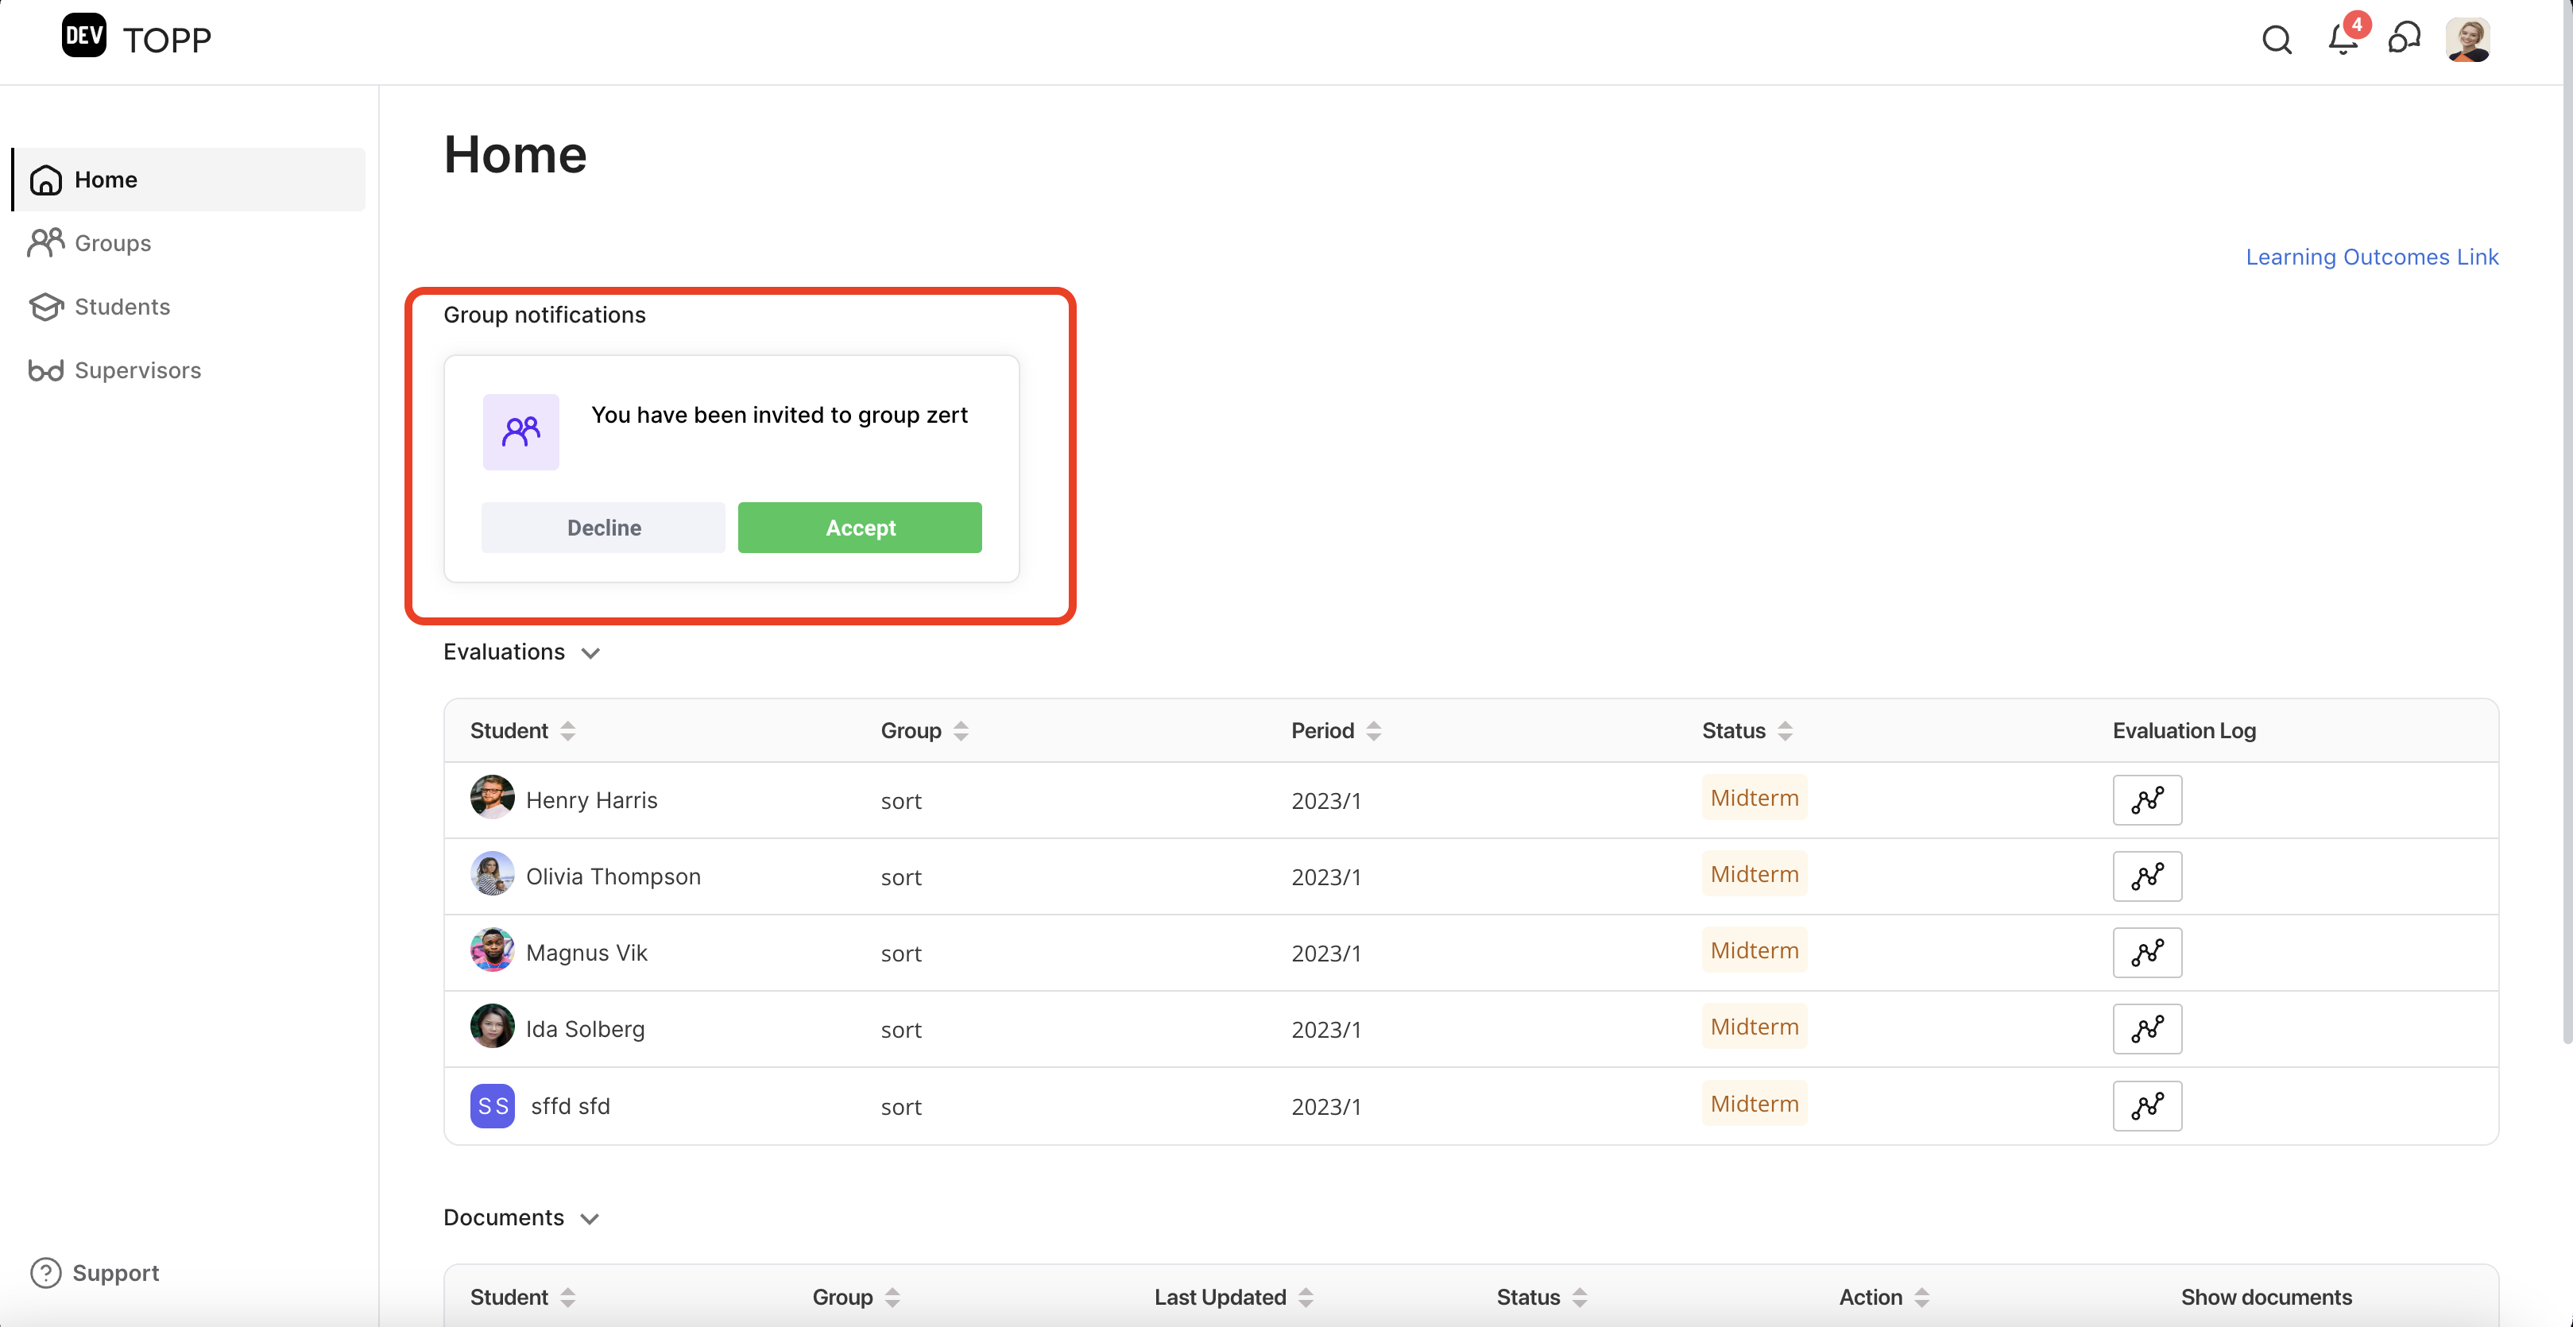Sort evaluations by Status column
The height and width of the screenshot is (1327, 2573).
pyautogui.click(x=1785, y=731)
